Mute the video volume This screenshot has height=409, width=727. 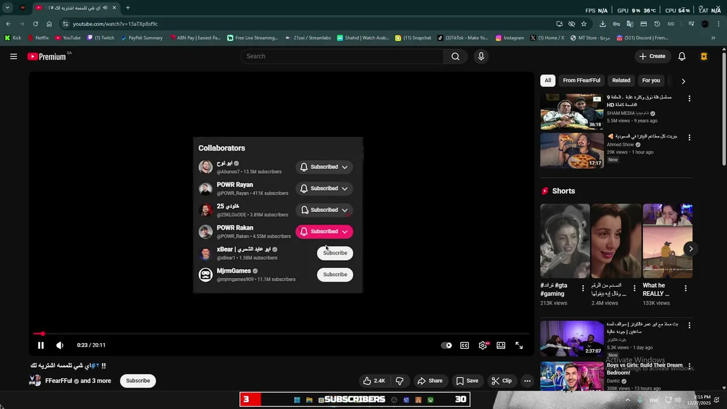click(x=60, y=345)
